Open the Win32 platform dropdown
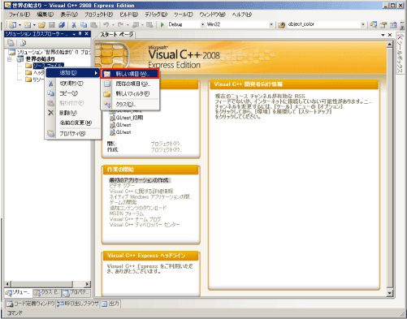407x319 pixels. tap(271, 24)
